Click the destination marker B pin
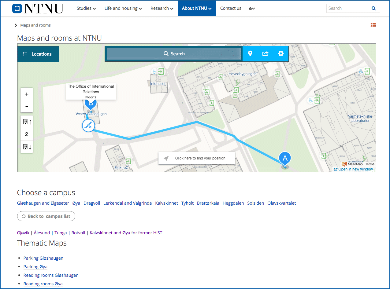The width and height of the screenshot is (390, 289). [x=91, y=105]
